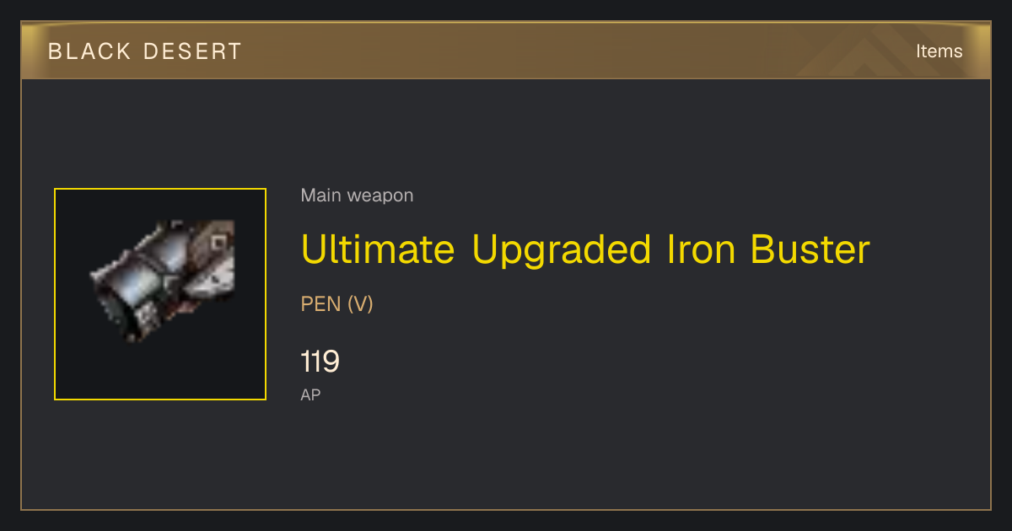Click the BLACK DESERT header title
Image resolution: width=1012 pixels, height=531 pixels.
pyautogui.click(x=145, y=51)
